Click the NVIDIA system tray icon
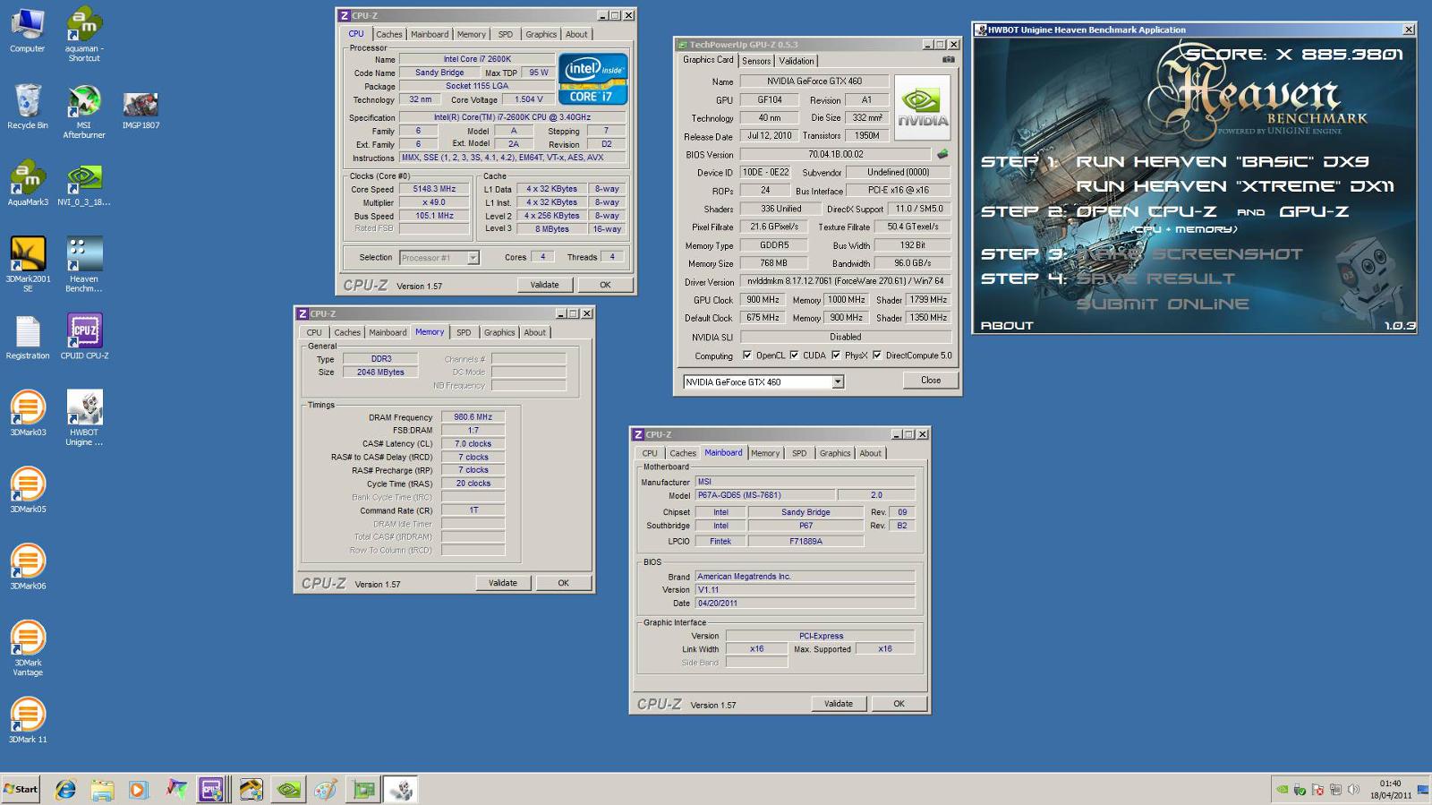1432x805 pixels. (1283, 790)
